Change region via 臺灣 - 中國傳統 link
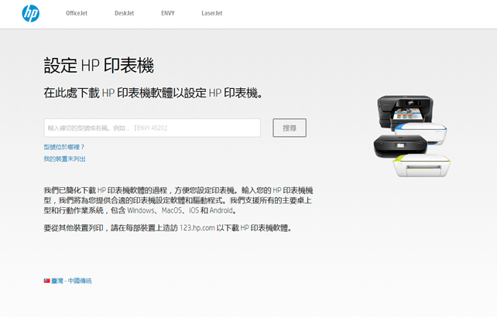Image resolution: width=497 pixels, height=317 pixels. coord(71,281)
